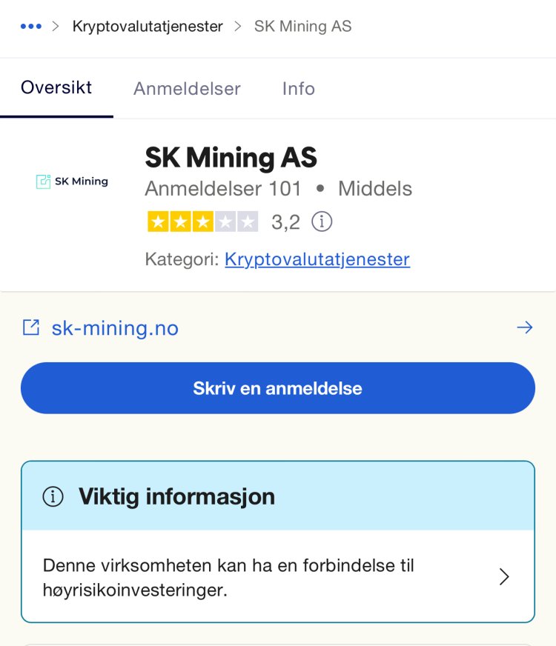Go to Kryptovalutatjenester in the breadcrumb
The width and height of the screenshot is (556, 646).
[148, 27]
